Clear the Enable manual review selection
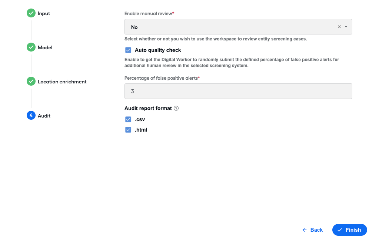The height and width of the screenshot is (238, 379). pos(339,27)
